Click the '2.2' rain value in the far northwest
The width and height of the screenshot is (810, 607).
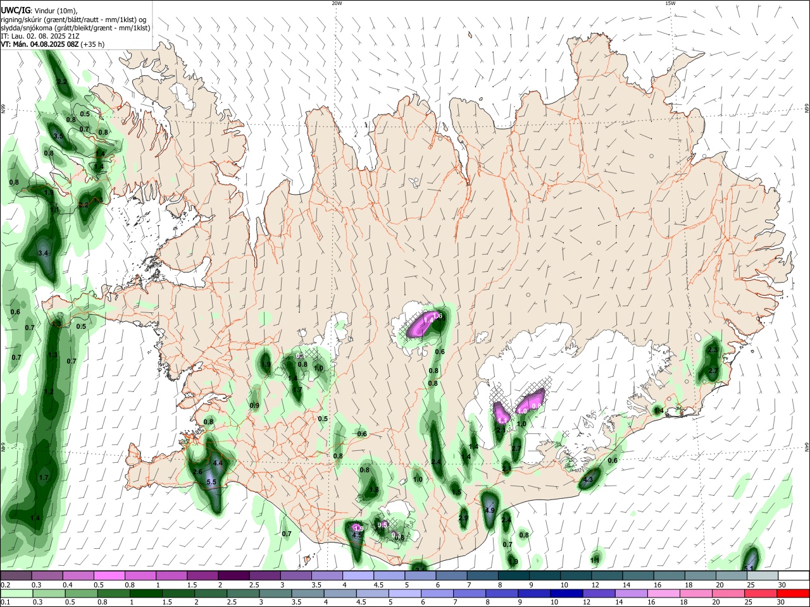tap(62, 82)
